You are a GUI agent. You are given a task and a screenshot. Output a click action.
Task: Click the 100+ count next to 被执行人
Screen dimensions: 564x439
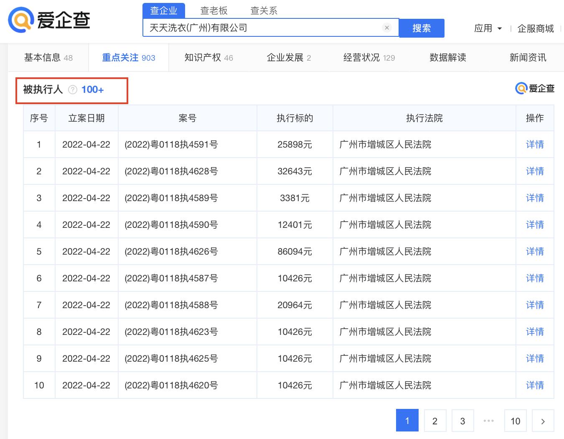93,89
